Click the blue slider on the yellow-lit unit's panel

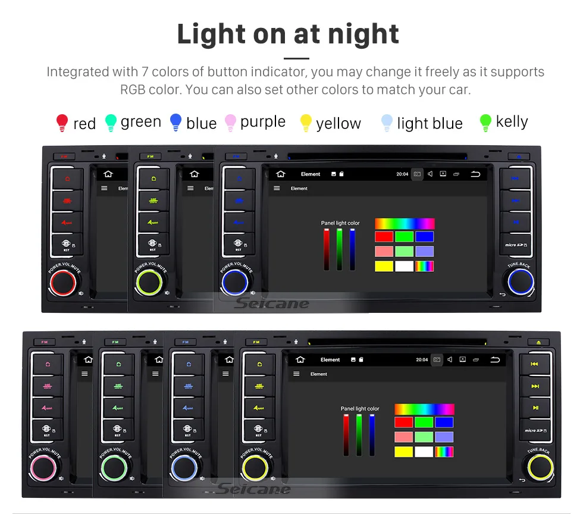point(372,435)
